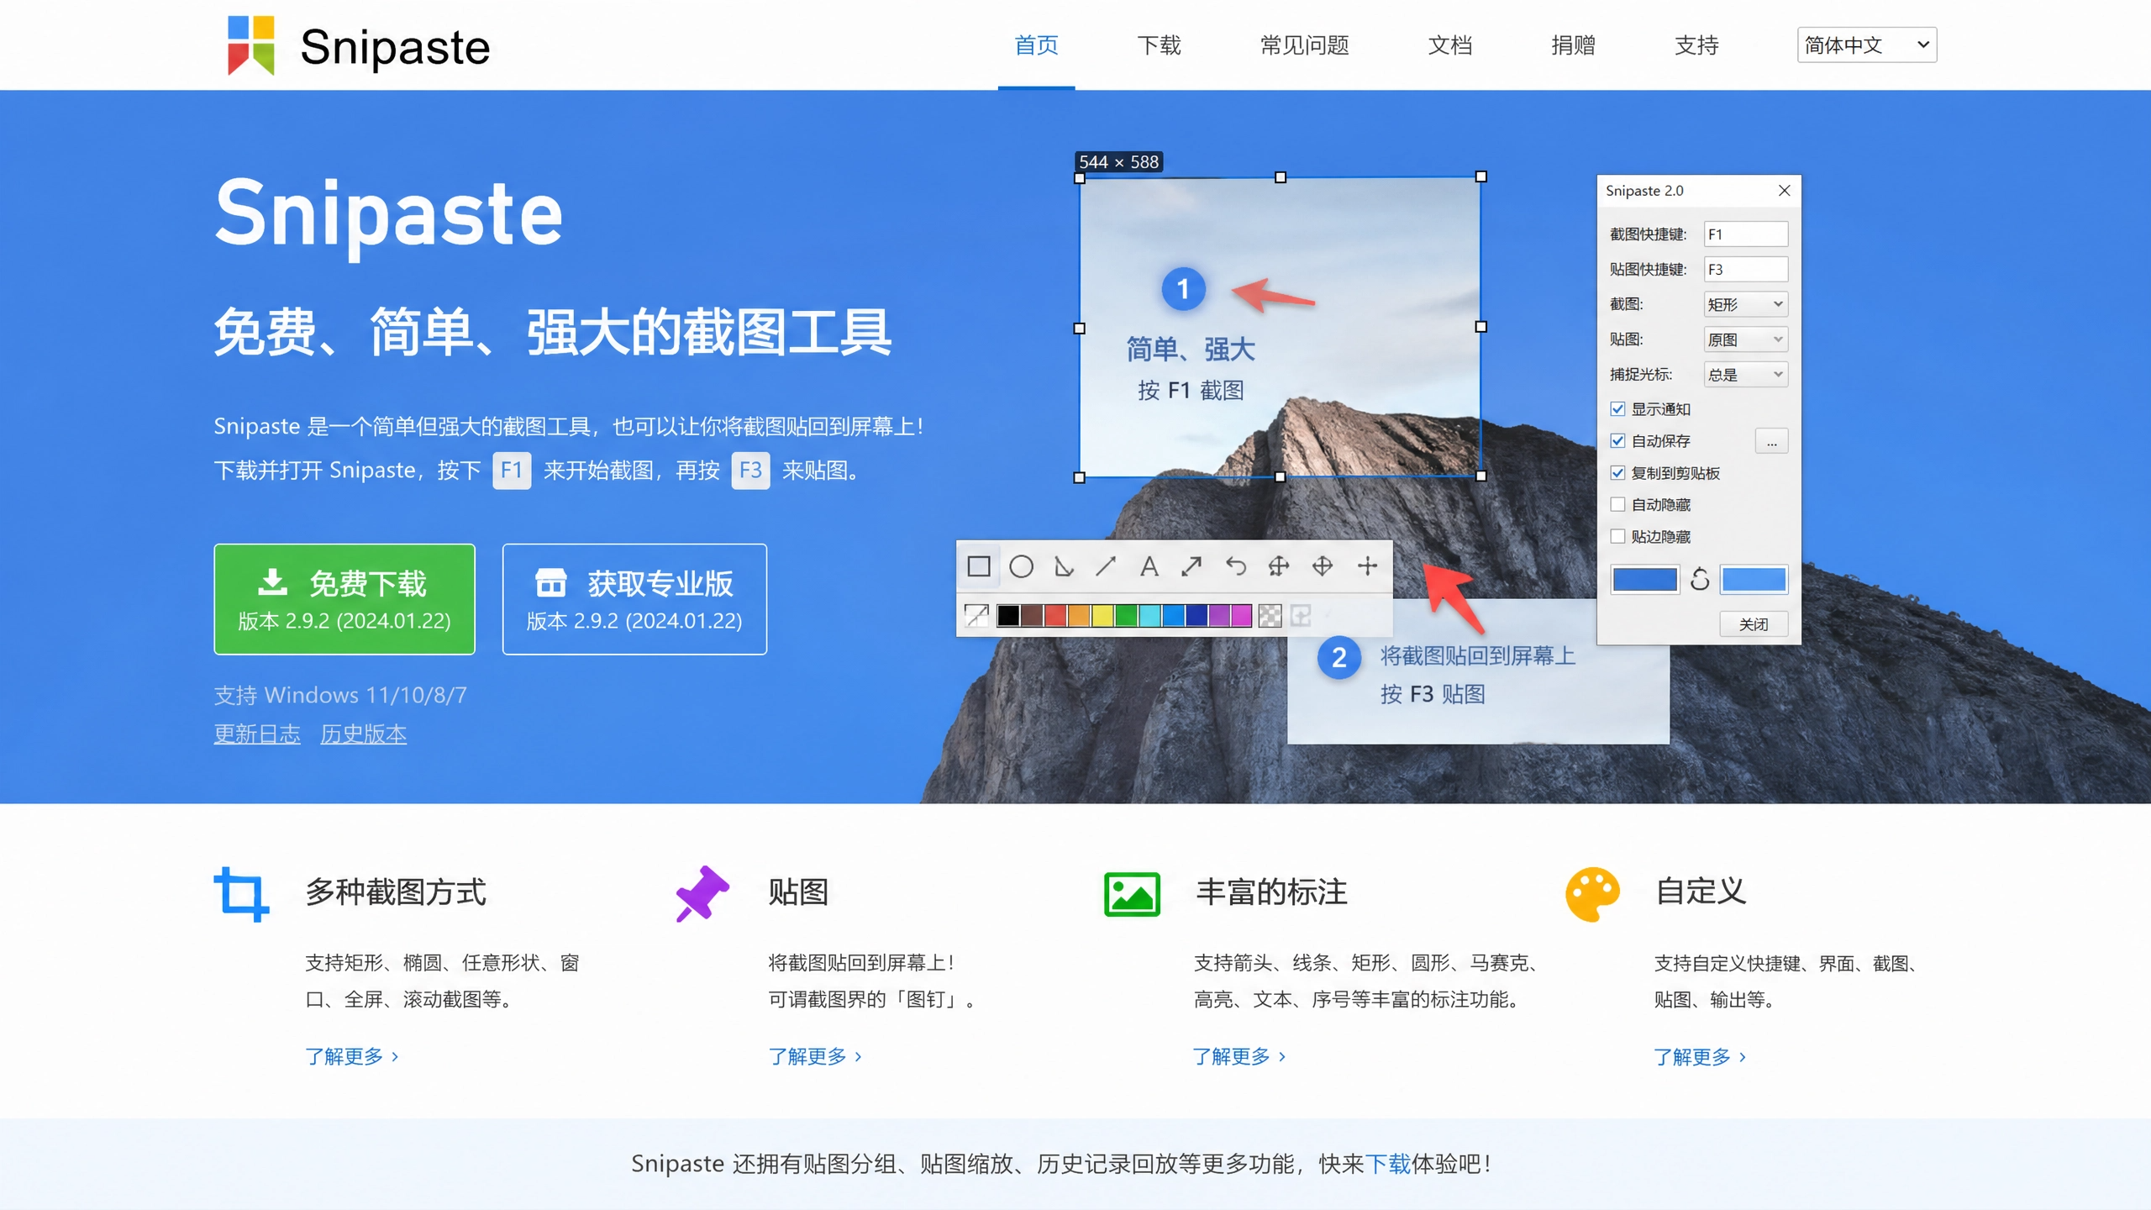Open the 简体中文 language dropdown
This screenshot has width=2151, height=1210.
coord(1866,45)
